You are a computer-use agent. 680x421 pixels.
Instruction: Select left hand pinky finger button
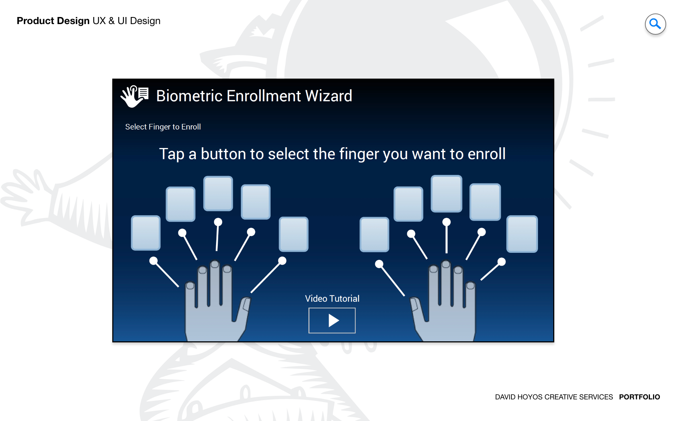(146, 233)
